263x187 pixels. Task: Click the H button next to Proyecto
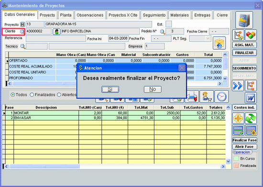[22, 24]
